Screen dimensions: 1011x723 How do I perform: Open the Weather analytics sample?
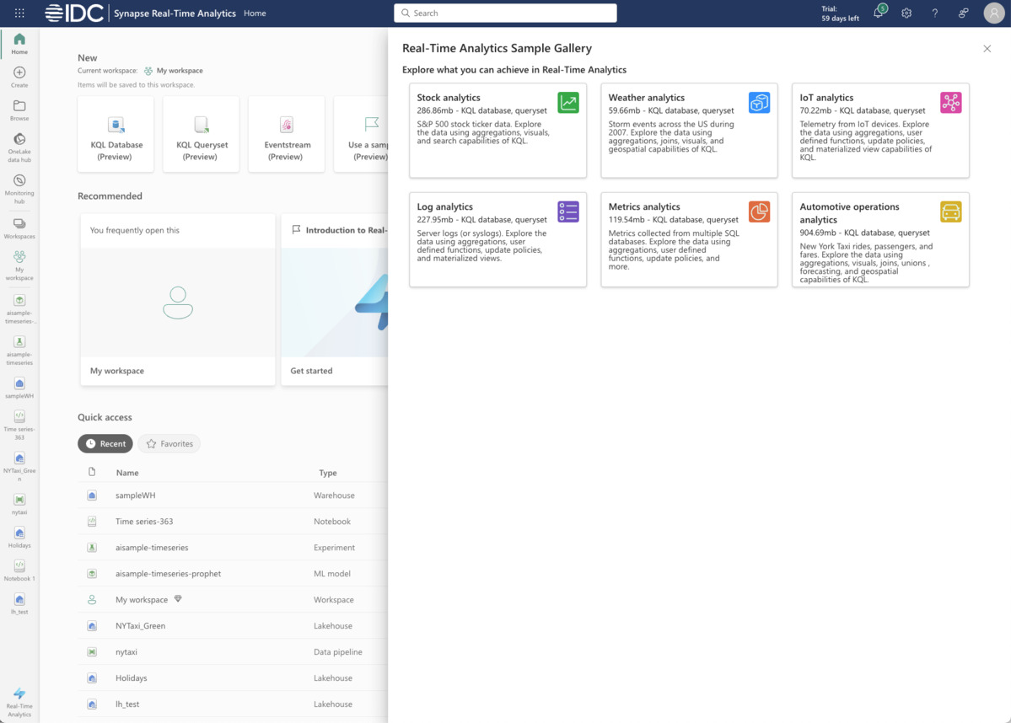[689, 131]
